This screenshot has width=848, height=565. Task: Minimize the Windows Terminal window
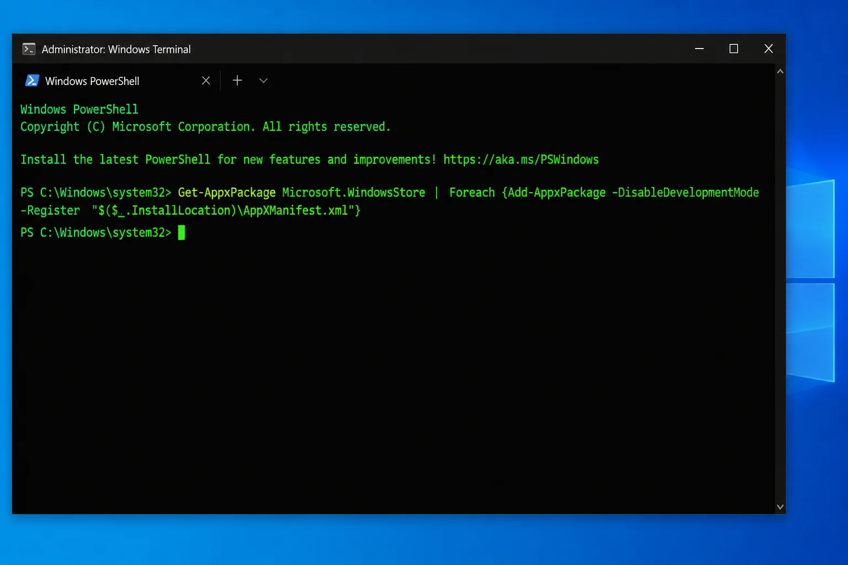click(699, 49)
